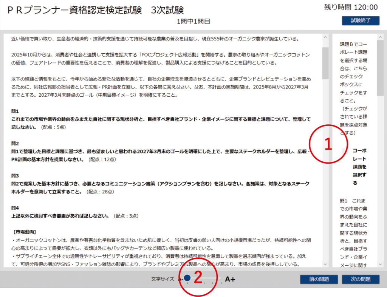This screenshot has height=297, width=387.
Task: End the exam with 試験終了 button
Action: [x=360, y=20]
